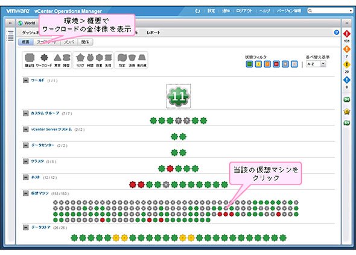Collapse the ワールド section

(x=26, y=80)
